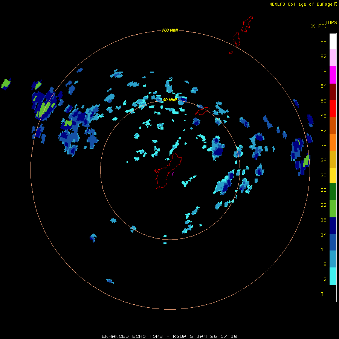Click the light pink 62 K FT swatch

coord(333,58)
